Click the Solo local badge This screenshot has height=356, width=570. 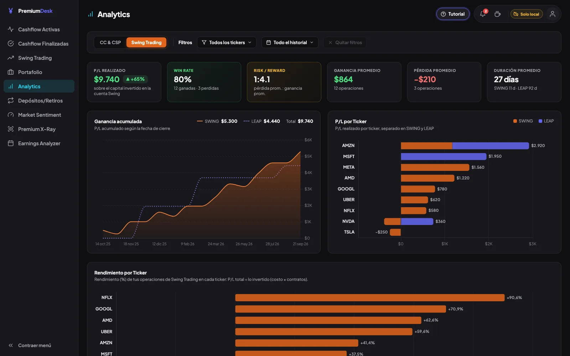tap(527, 14)
